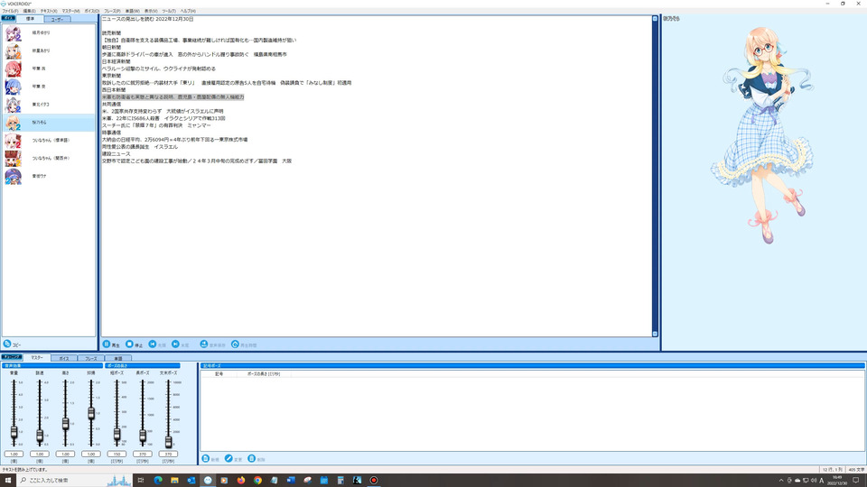
Task: Select the 東北イタコ voice preset
Action: tap(49, 105)
